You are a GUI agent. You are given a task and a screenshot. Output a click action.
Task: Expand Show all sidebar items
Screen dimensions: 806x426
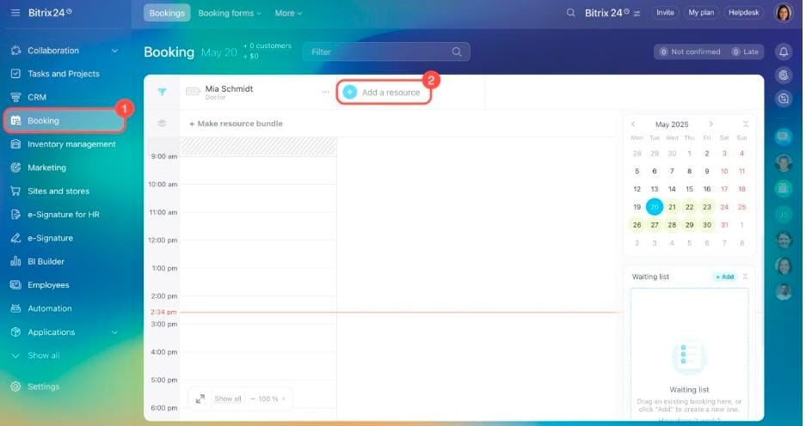click(x=36, y=356)
